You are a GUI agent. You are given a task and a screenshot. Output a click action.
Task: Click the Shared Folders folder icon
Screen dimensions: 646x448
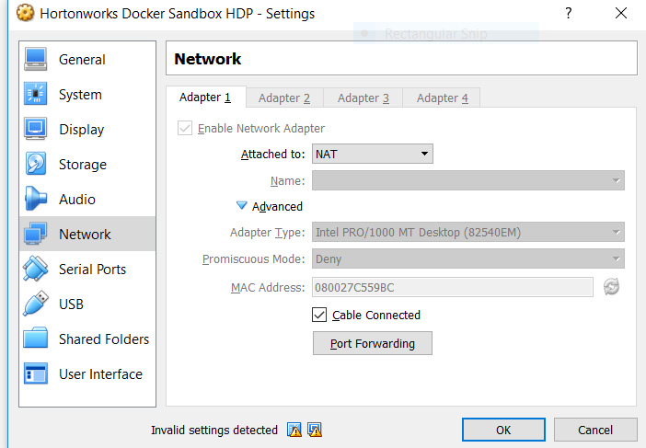(x=36, y=339)
